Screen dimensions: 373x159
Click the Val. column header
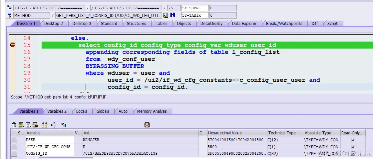[141, 133]
